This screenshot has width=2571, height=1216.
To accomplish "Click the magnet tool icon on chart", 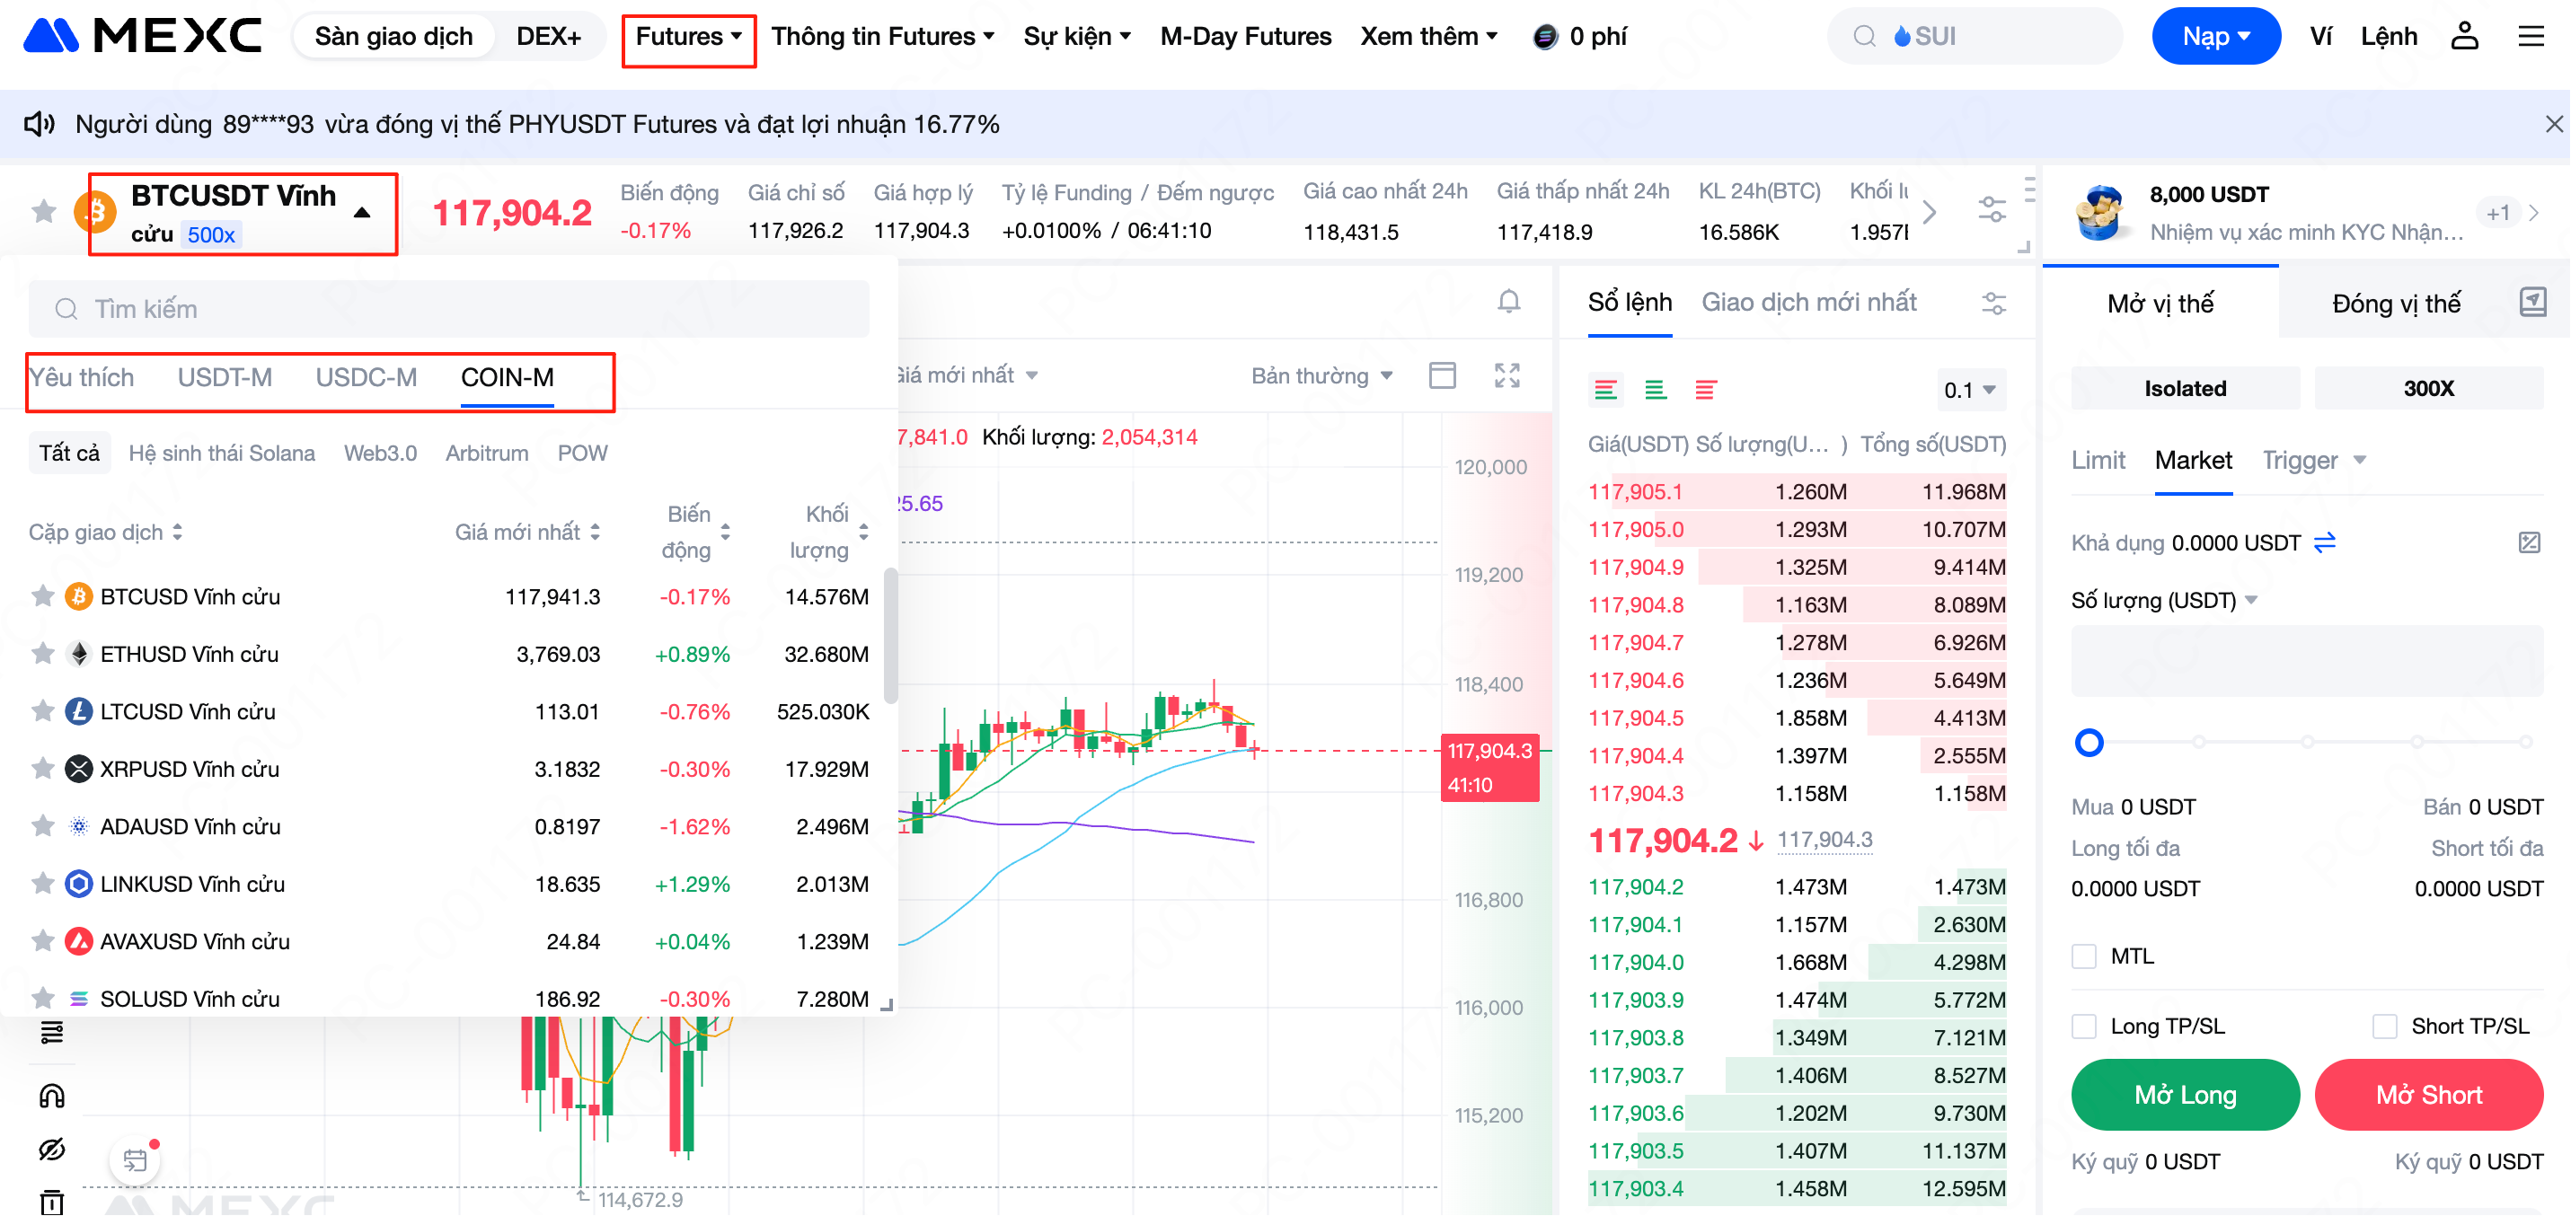I will (52, 1097).
